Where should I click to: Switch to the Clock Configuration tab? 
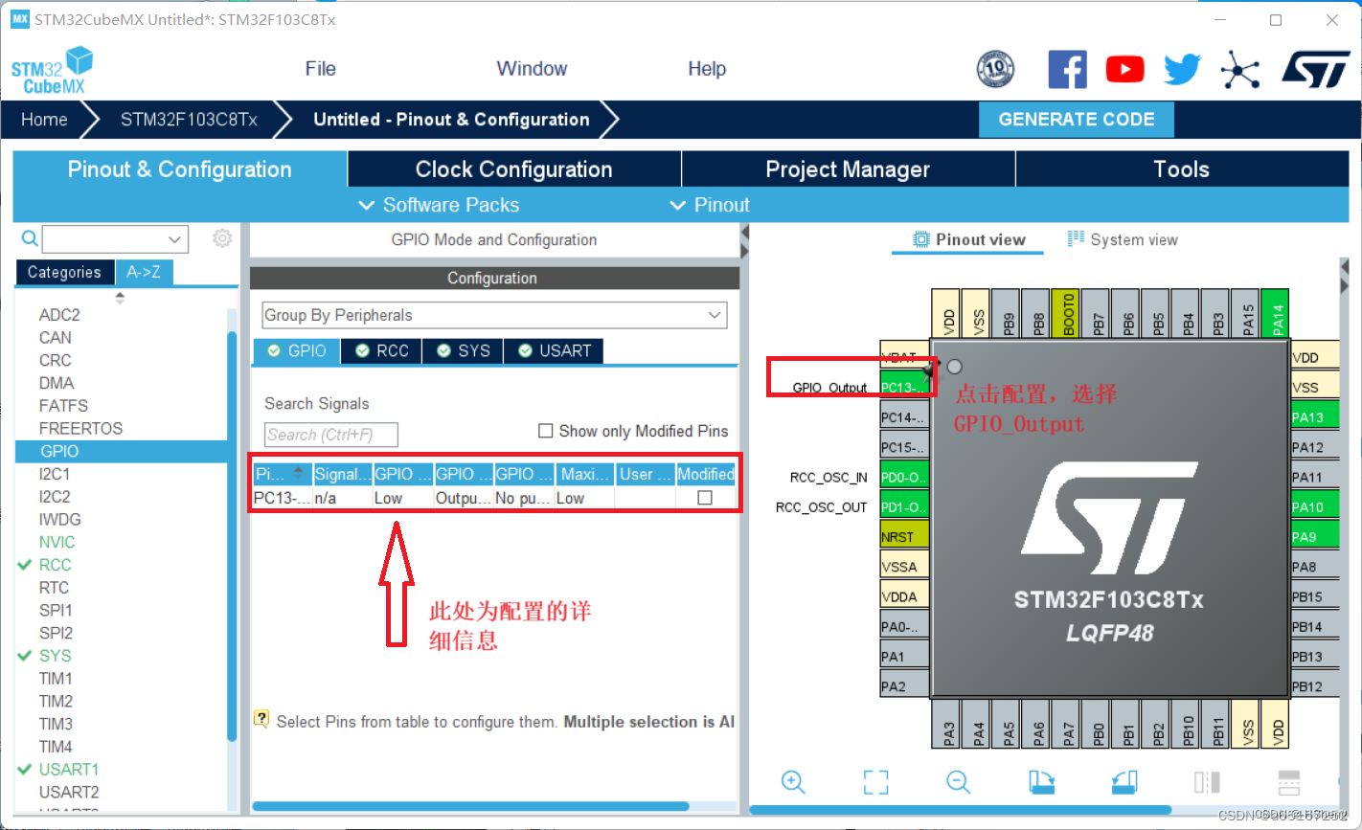click(513, 168)
